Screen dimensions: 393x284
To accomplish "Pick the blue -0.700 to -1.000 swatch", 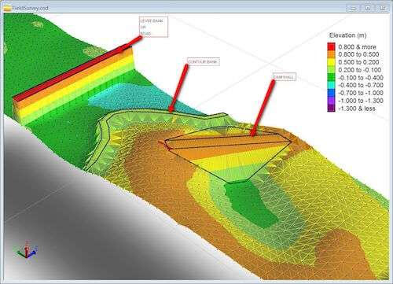I will tap(331, 93).
